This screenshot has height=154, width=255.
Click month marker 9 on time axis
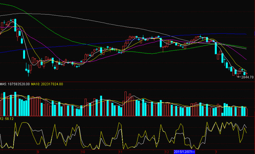(x=38, y=152)
